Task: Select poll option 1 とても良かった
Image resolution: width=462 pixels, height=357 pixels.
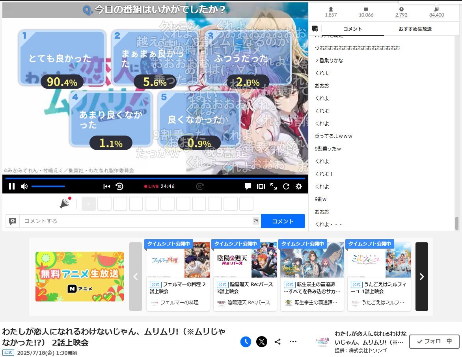Action: (x=62, y=58)
